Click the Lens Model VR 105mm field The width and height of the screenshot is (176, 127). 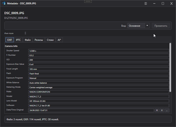tap(99, 101)
